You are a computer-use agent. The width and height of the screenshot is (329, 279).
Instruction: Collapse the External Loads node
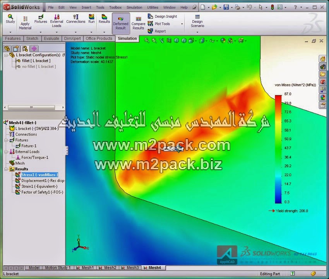6,152
